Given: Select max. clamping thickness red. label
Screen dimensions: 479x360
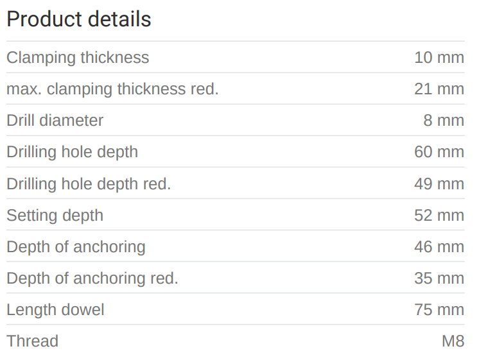Looking at the screenshot, I should [x=112, y=89].
